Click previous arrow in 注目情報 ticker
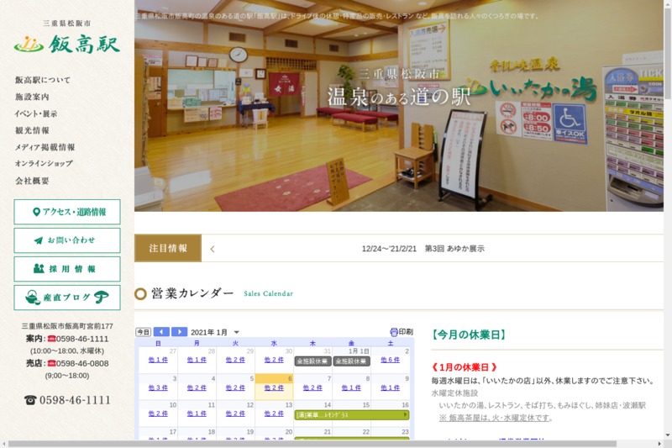This screenshot has width=672, height=448. click(x=213, y=249)
